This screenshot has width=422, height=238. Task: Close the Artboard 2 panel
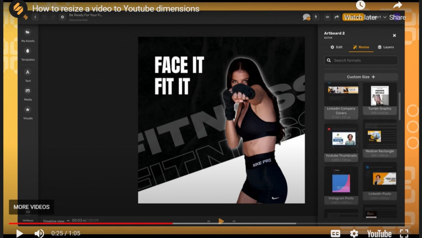point(394,35)
